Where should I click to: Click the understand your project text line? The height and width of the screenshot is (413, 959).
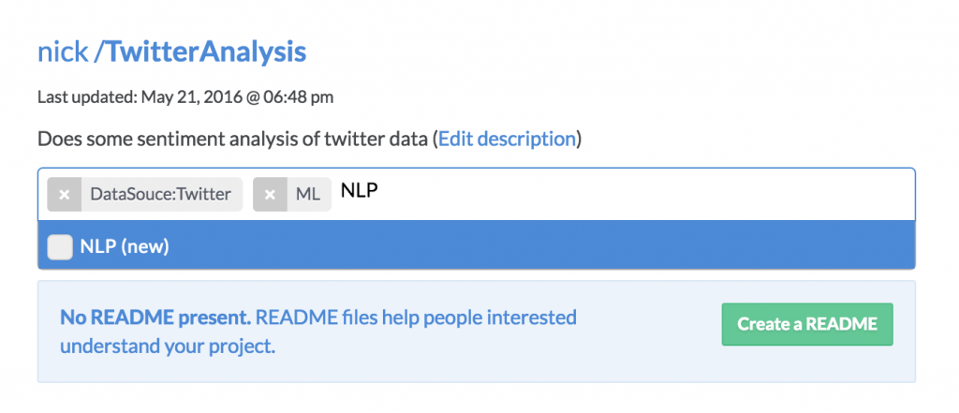click(168, 347)
